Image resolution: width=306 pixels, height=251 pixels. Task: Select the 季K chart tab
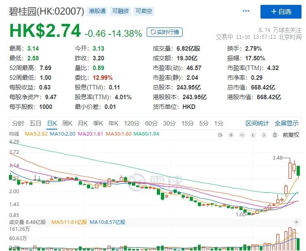pos(98,123)
